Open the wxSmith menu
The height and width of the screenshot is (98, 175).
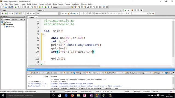[x=48, y=4]
